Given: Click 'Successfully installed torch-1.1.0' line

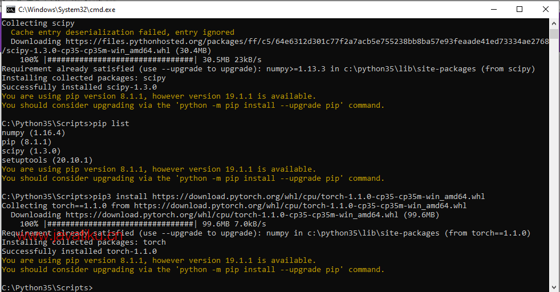Looking at the screenshot, I should (x=79, y=252).
